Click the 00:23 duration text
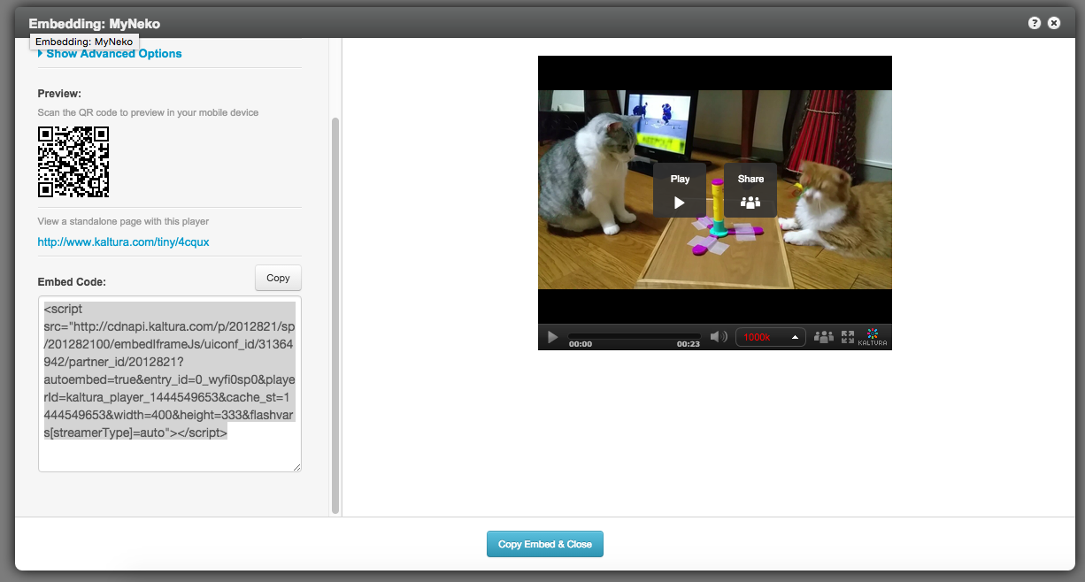Viewport: 1085px width, 582px height. (x=689, y=344)
